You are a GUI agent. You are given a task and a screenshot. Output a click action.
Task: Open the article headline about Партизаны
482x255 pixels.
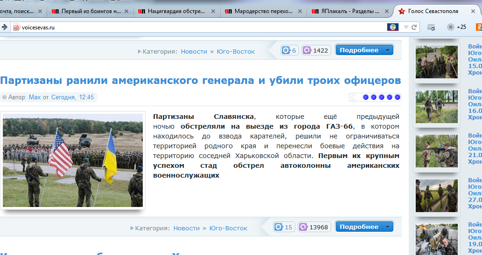(201, 81)
